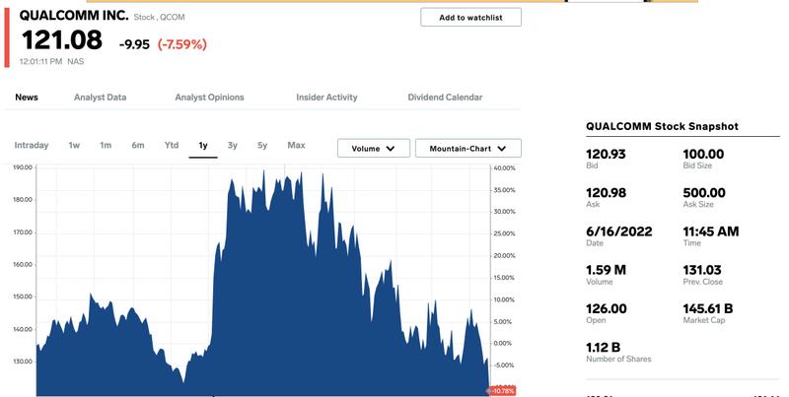Click the 190.00 price axis label

pyautogui.click(x=22, y=167)
